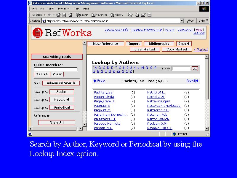This screenshot has width=237, height=178.
Task: Click the Lookup by Keyword button
Action: [x=62, y=100]
